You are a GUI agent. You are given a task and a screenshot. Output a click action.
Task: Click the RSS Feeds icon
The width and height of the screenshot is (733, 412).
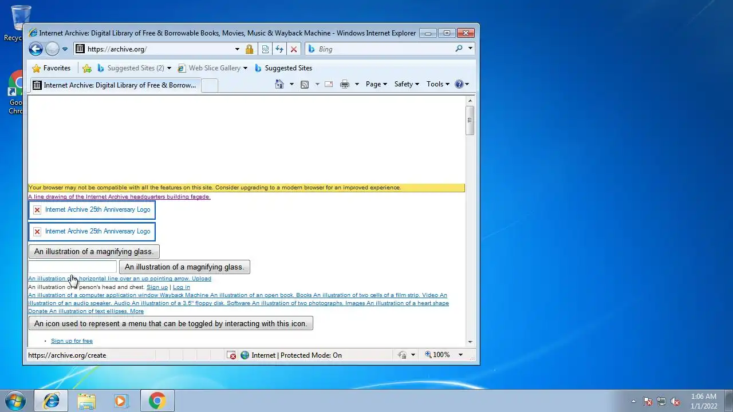click(305, 84)
